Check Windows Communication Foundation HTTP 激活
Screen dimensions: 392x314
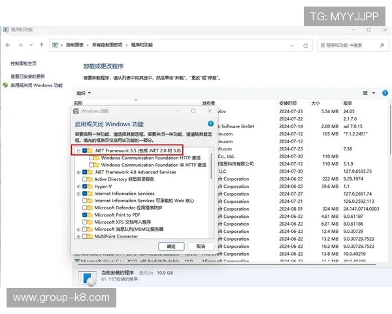pyautogui.click(x=91, y=158)
